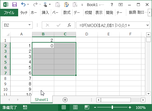Open the 校閲 review tab
This screenshot has height=111, width=152.
tap(88, 13)
